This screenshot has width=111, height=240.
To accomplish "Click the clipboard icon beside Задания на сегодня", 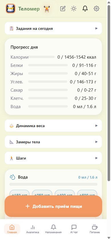I will 11,28.
